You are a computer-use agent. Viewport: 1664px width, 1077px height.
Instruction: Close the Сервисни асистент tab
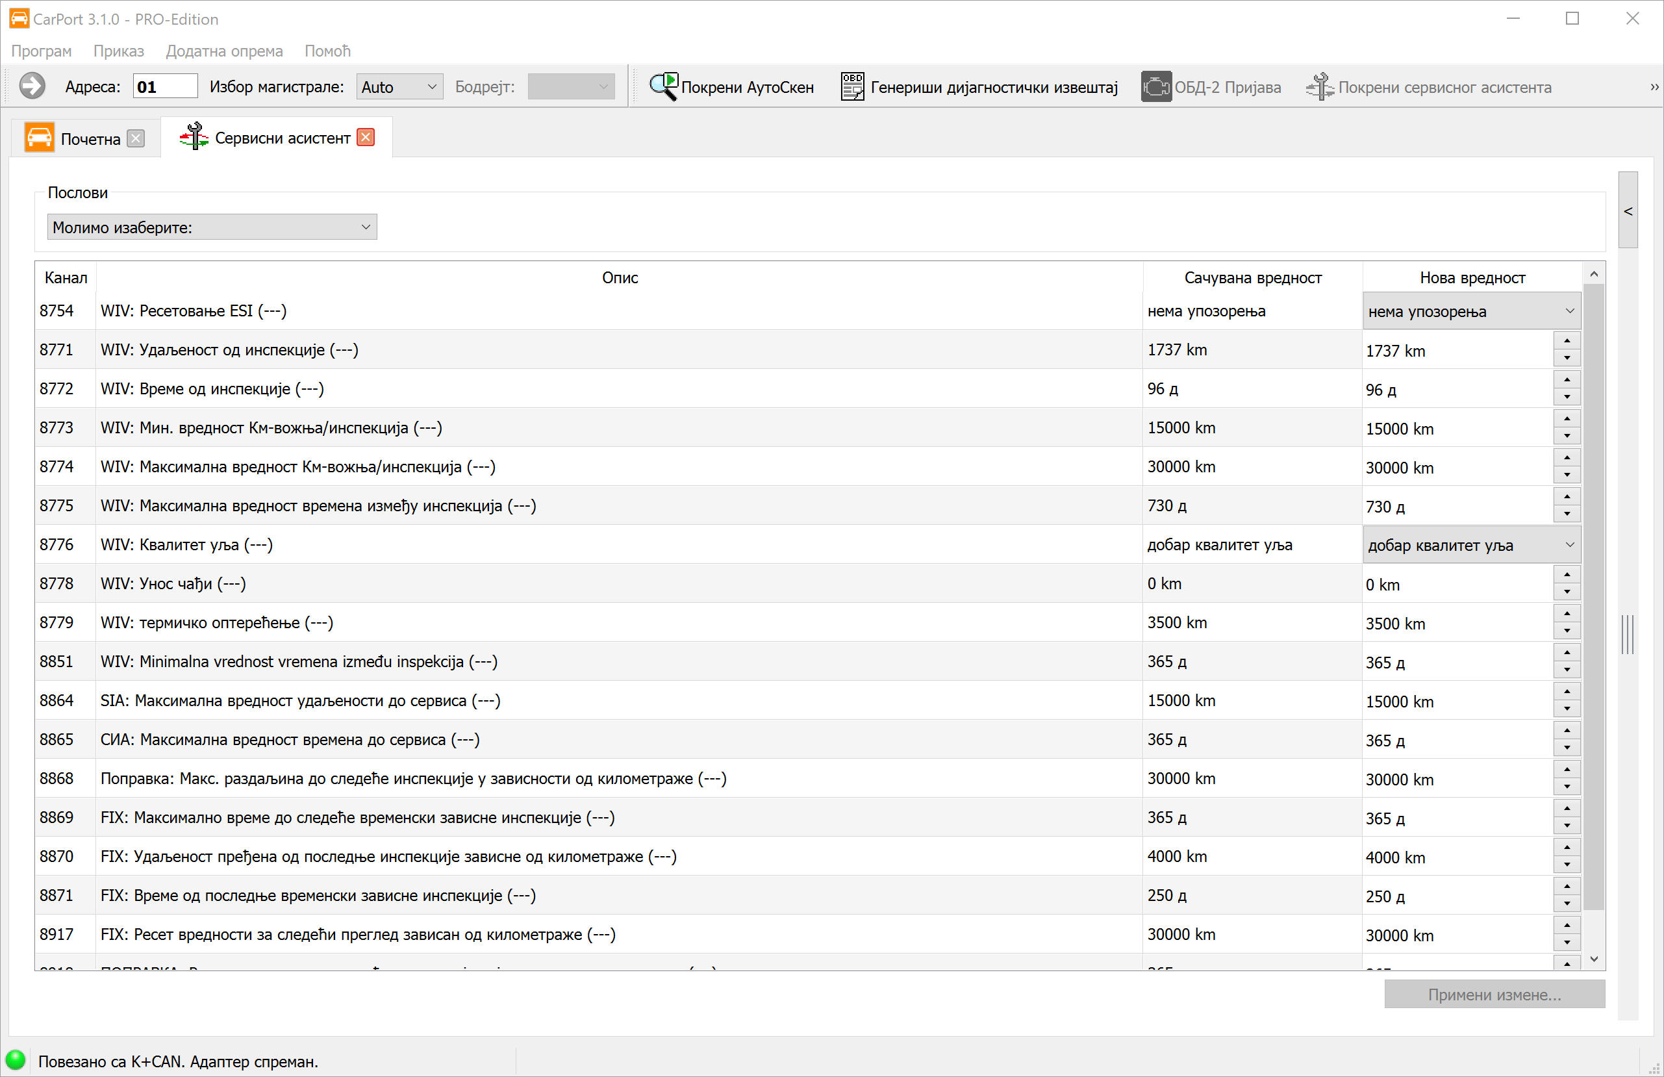[x=366, y=138]
